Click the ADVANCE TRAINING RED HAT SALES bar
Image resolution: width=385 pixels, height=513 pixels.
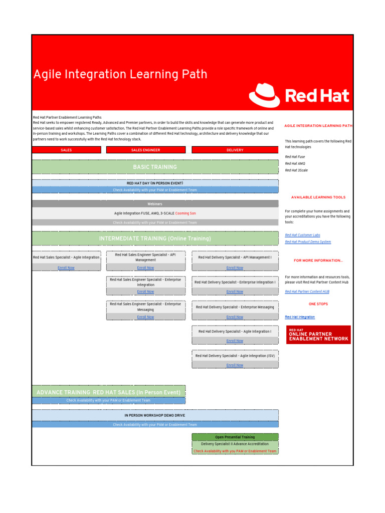click(109, 392)
